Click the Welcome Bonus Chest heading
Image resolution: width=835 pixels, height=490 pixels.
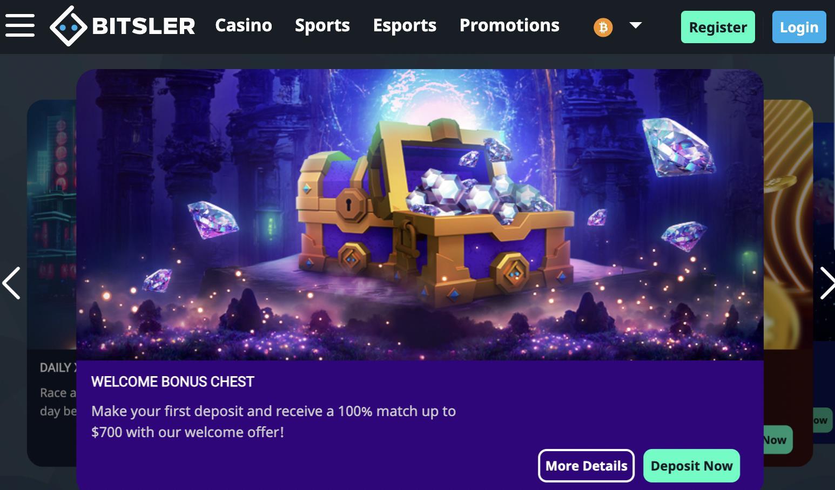173,382
